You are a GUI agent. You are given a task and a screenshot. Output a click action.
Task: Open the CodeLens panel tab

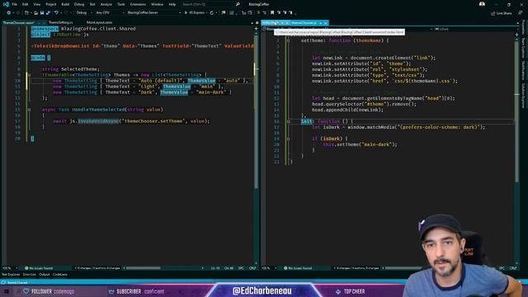60,275
